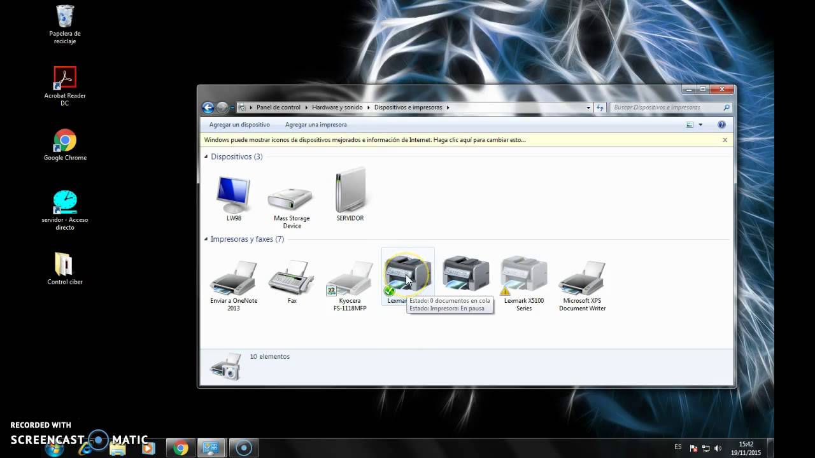Click the ES language indicator
Viewport: 815px width, 458px height.
tap(678, 447)
